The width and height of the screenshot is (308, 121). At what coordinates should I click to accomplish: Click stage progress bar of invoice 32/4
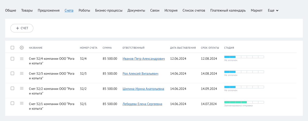(x=244, y=57)
